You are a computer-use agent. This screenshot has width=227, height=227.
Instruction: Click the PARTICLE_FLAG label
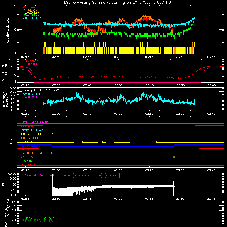pyautogui.click(x=32, y=153)
